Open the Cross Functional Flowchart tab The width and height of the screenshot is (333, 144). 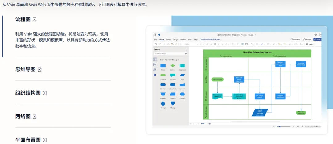210,39
